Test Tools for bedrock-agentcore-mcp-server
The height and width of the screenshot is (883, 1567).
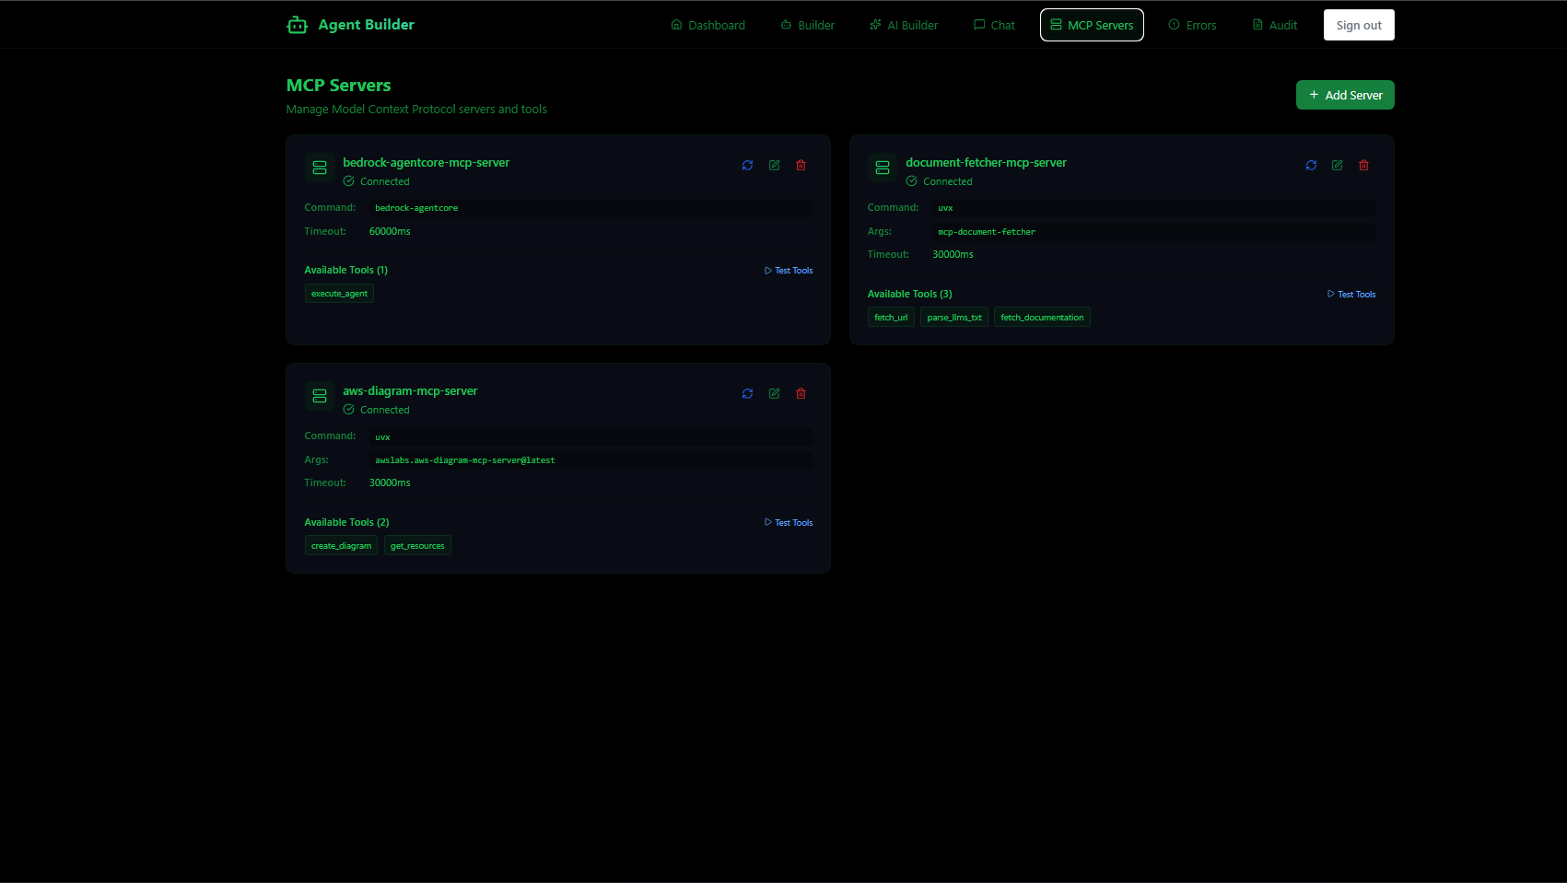tap(789, 271)
